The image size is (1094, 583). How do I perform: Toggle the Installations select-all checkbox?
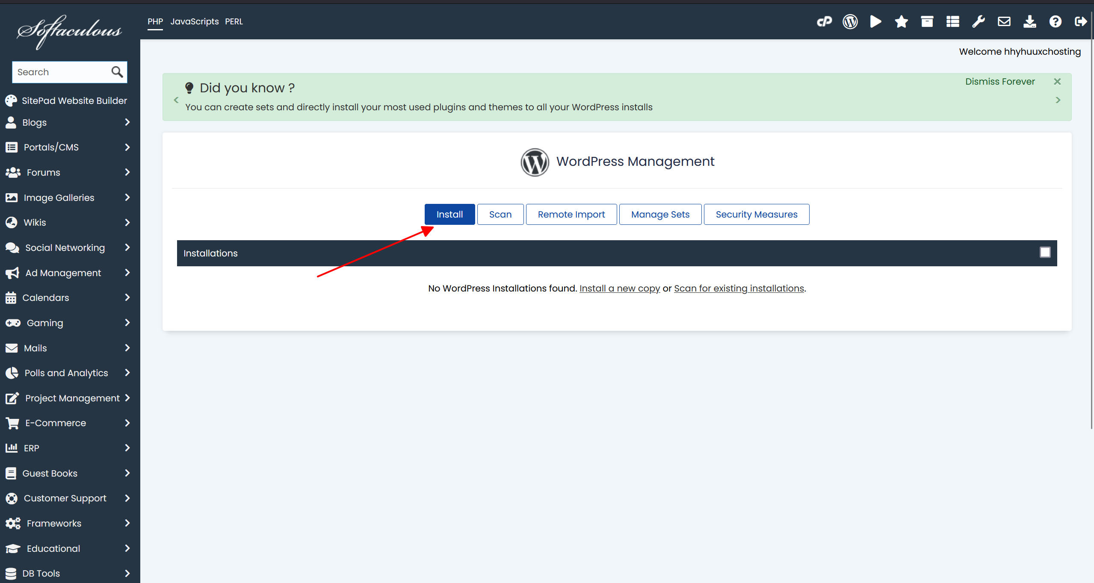1045,253
